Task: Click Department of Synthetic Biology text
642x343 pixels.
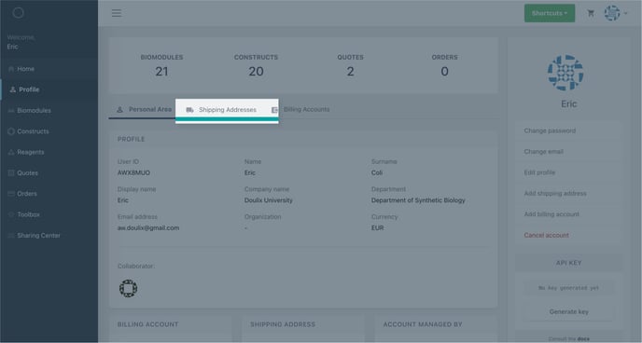Action: [x=418, y=200]
